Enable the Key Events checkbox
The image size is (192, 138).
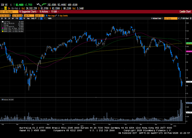pos(58,16)
